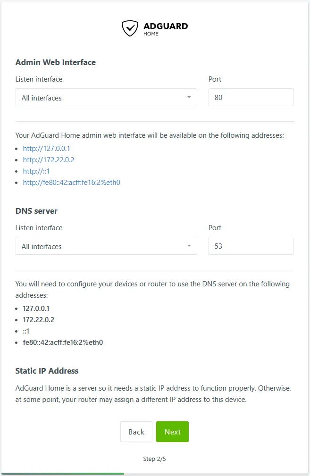310x476 pixels.
Task: Click the Back button
Action: 136,432
